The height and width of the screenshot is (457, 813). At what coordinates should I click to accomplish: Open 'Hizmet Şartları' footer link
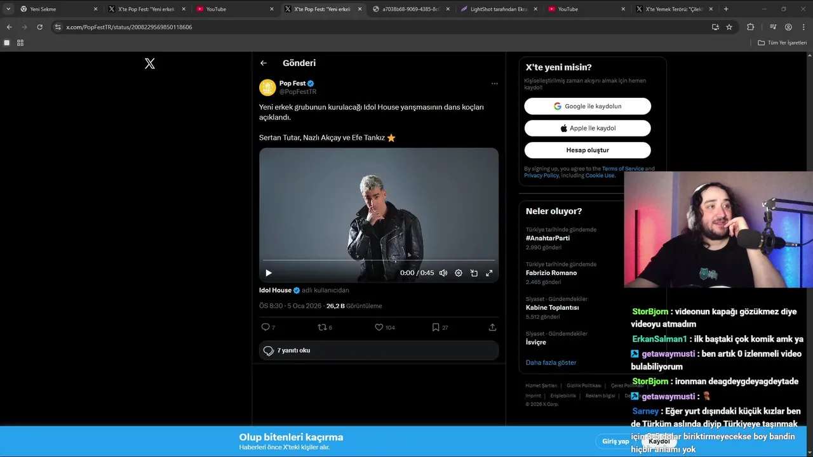tap(541, 386)
